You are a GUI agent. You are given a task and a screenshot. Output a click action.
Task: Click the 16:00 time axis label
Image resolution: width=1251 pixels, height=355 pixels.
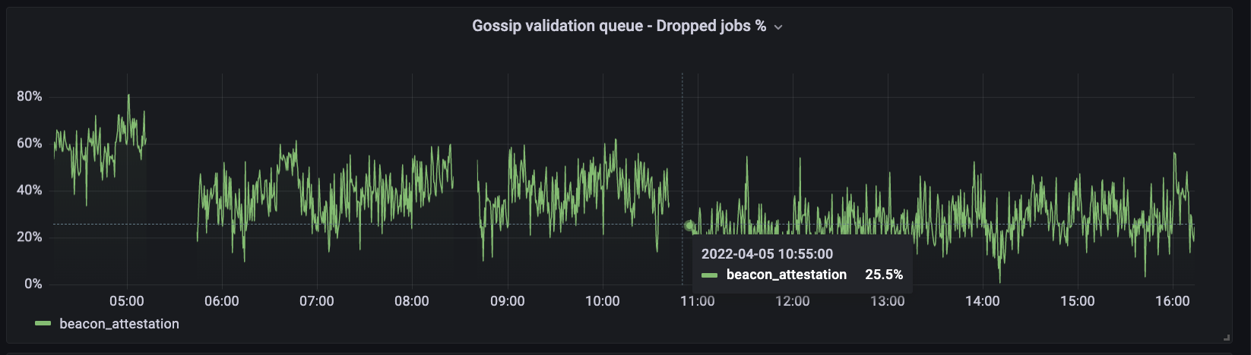point(1173,301)
